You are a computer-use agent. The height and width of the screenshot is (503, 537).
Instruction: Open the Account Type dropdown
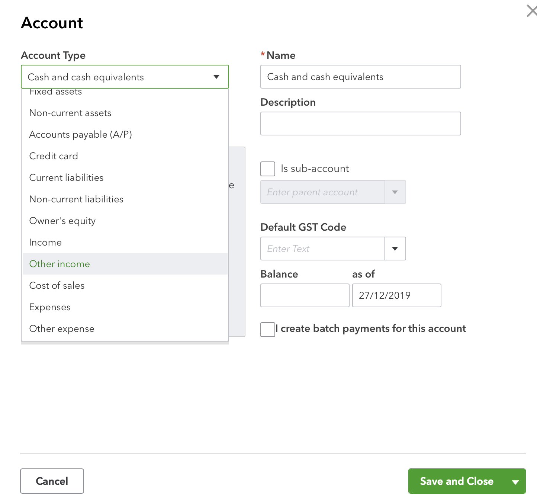tap(217, 77)
